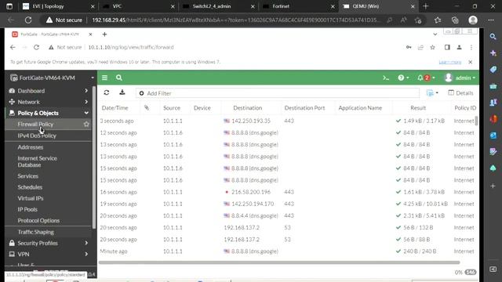This screenshot has height=282, width=502.
Task: Click the Destination Port column header
Action: [x=304, y=108]
